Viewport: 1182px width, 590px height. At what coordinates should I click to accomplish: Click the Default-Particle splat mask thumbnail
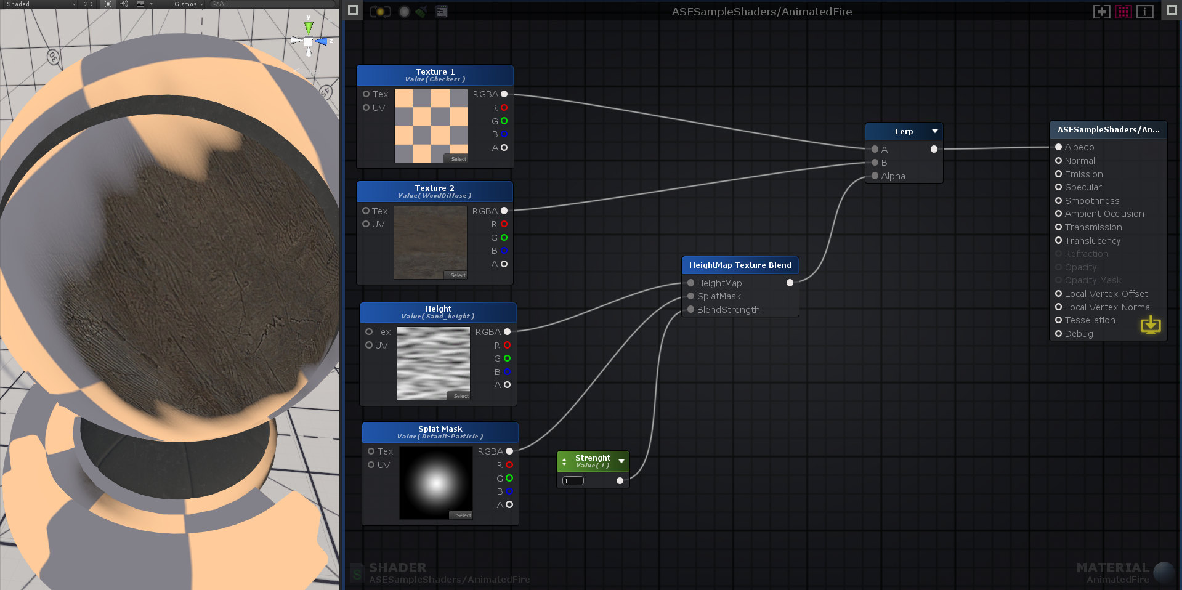[x=436, y=483]
